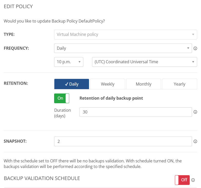Click the "Duration (days)" label text
Screen dimensions: 201x188
62,113
